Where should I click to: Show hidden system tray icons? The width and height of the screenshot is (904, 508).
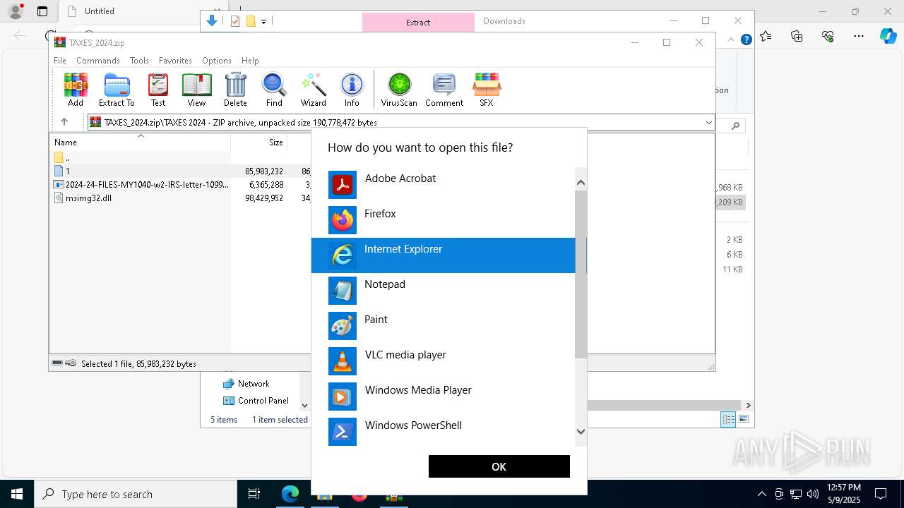(761, 494)
